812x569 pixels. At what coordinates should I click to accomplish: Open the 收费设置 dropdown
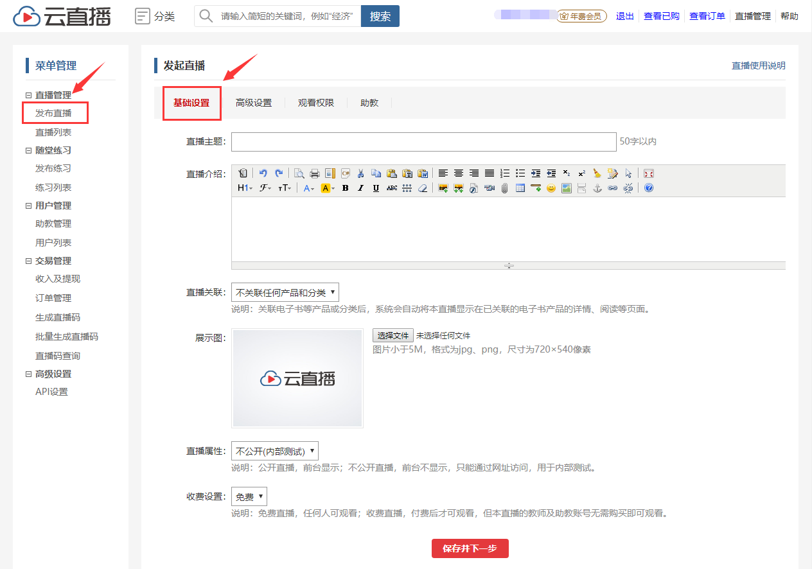point(249,496)
